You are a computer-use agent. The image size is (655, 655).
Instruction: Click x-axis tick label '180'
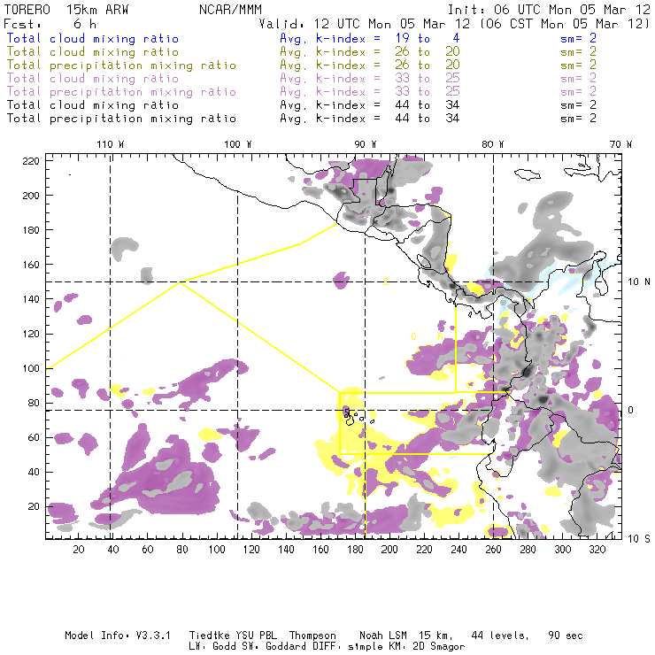click(x=355, y=550)
